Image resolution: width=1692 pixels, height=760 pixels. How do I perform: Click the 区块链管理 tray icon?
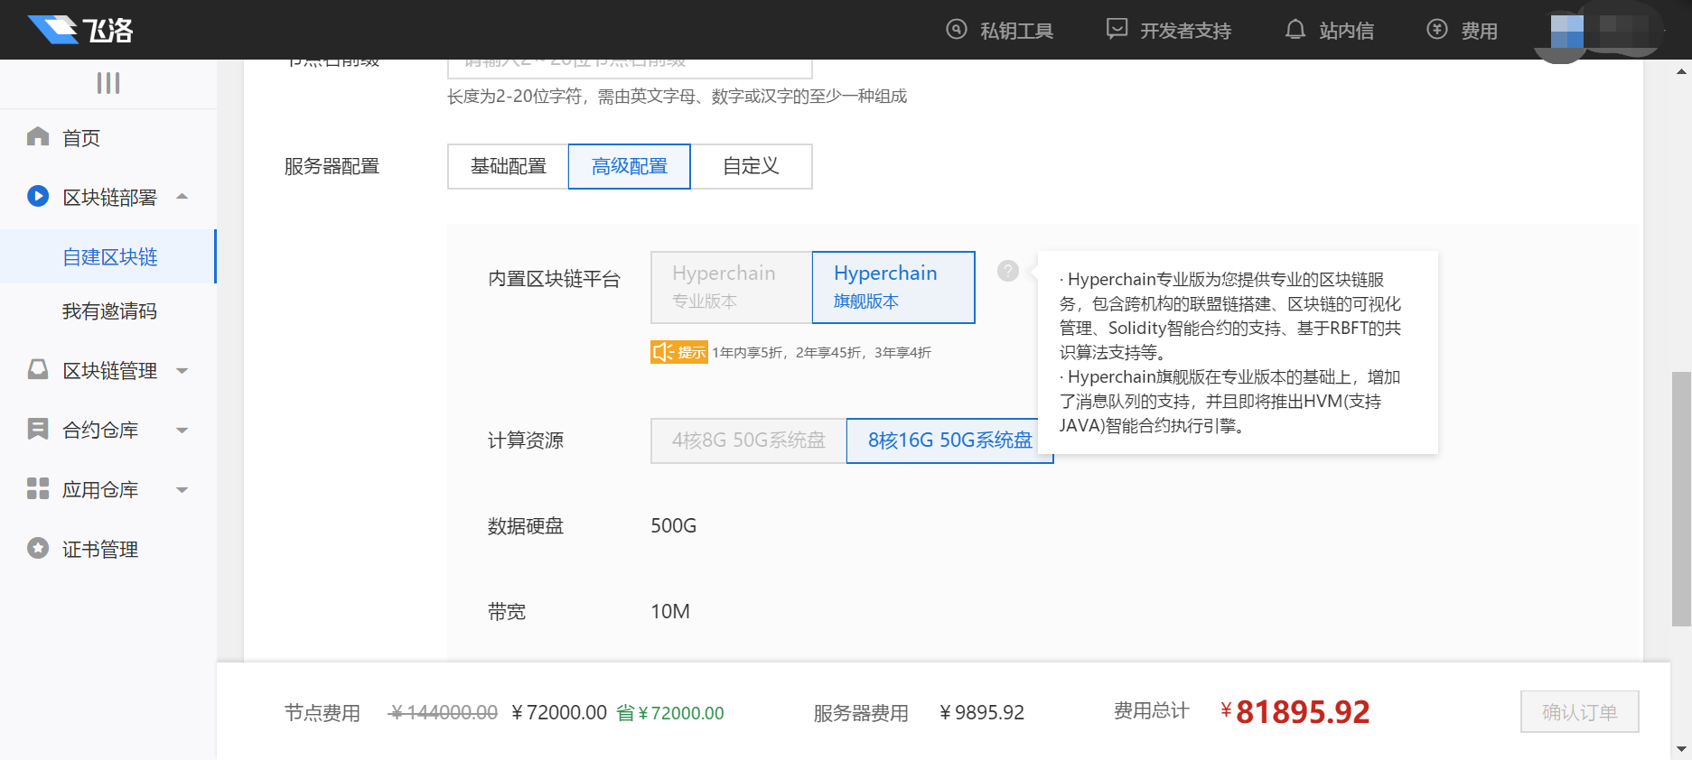coord(38,369)
